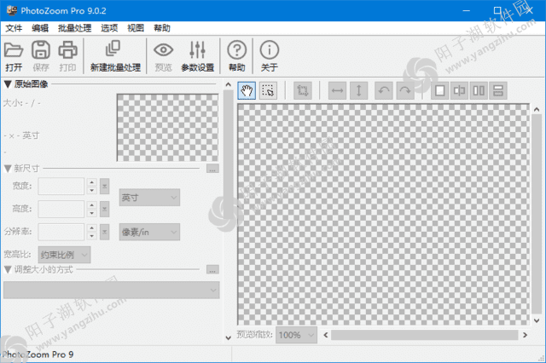The image size is (546, 363).
Task: Open 参数设置 preferences sliders icon
Action: tap(197, 55)
